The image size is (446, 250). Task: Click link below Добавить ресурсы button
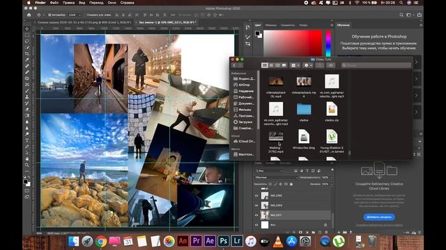pyautogui.click(x=379, y=225)
